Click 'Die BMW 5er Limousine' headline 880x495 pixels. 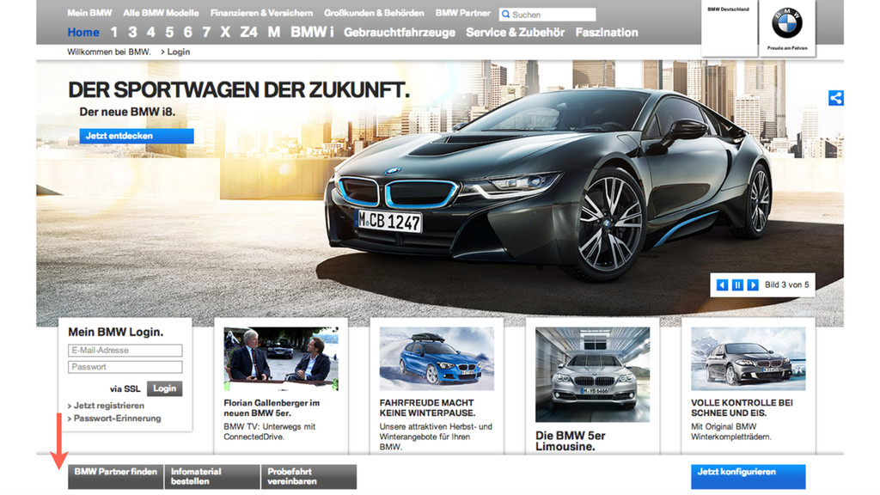[571, 441]
